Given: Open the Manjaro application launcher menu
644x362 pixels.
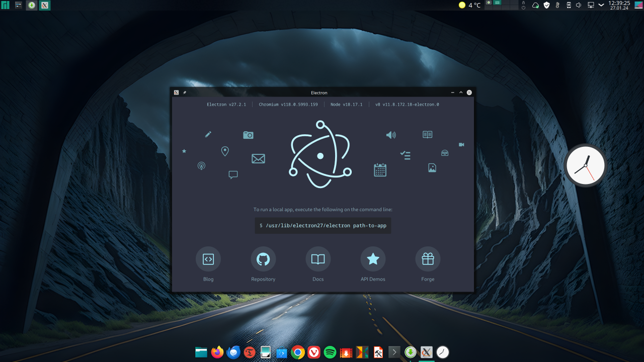Looking at the screenshot, I should click(6, 6).
